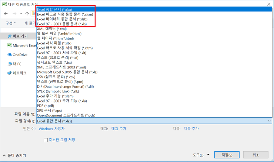This screenshot has width=274, height=162.
Task: Collapse folders with 폴더 숨기기
Action: click(x=14, y=155)
